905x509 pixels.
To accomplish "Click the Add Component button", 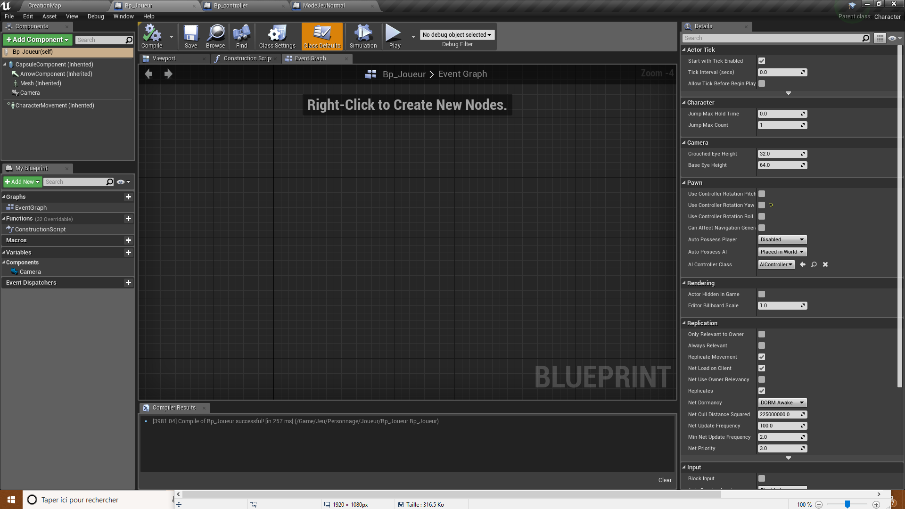I will (38, 40).
